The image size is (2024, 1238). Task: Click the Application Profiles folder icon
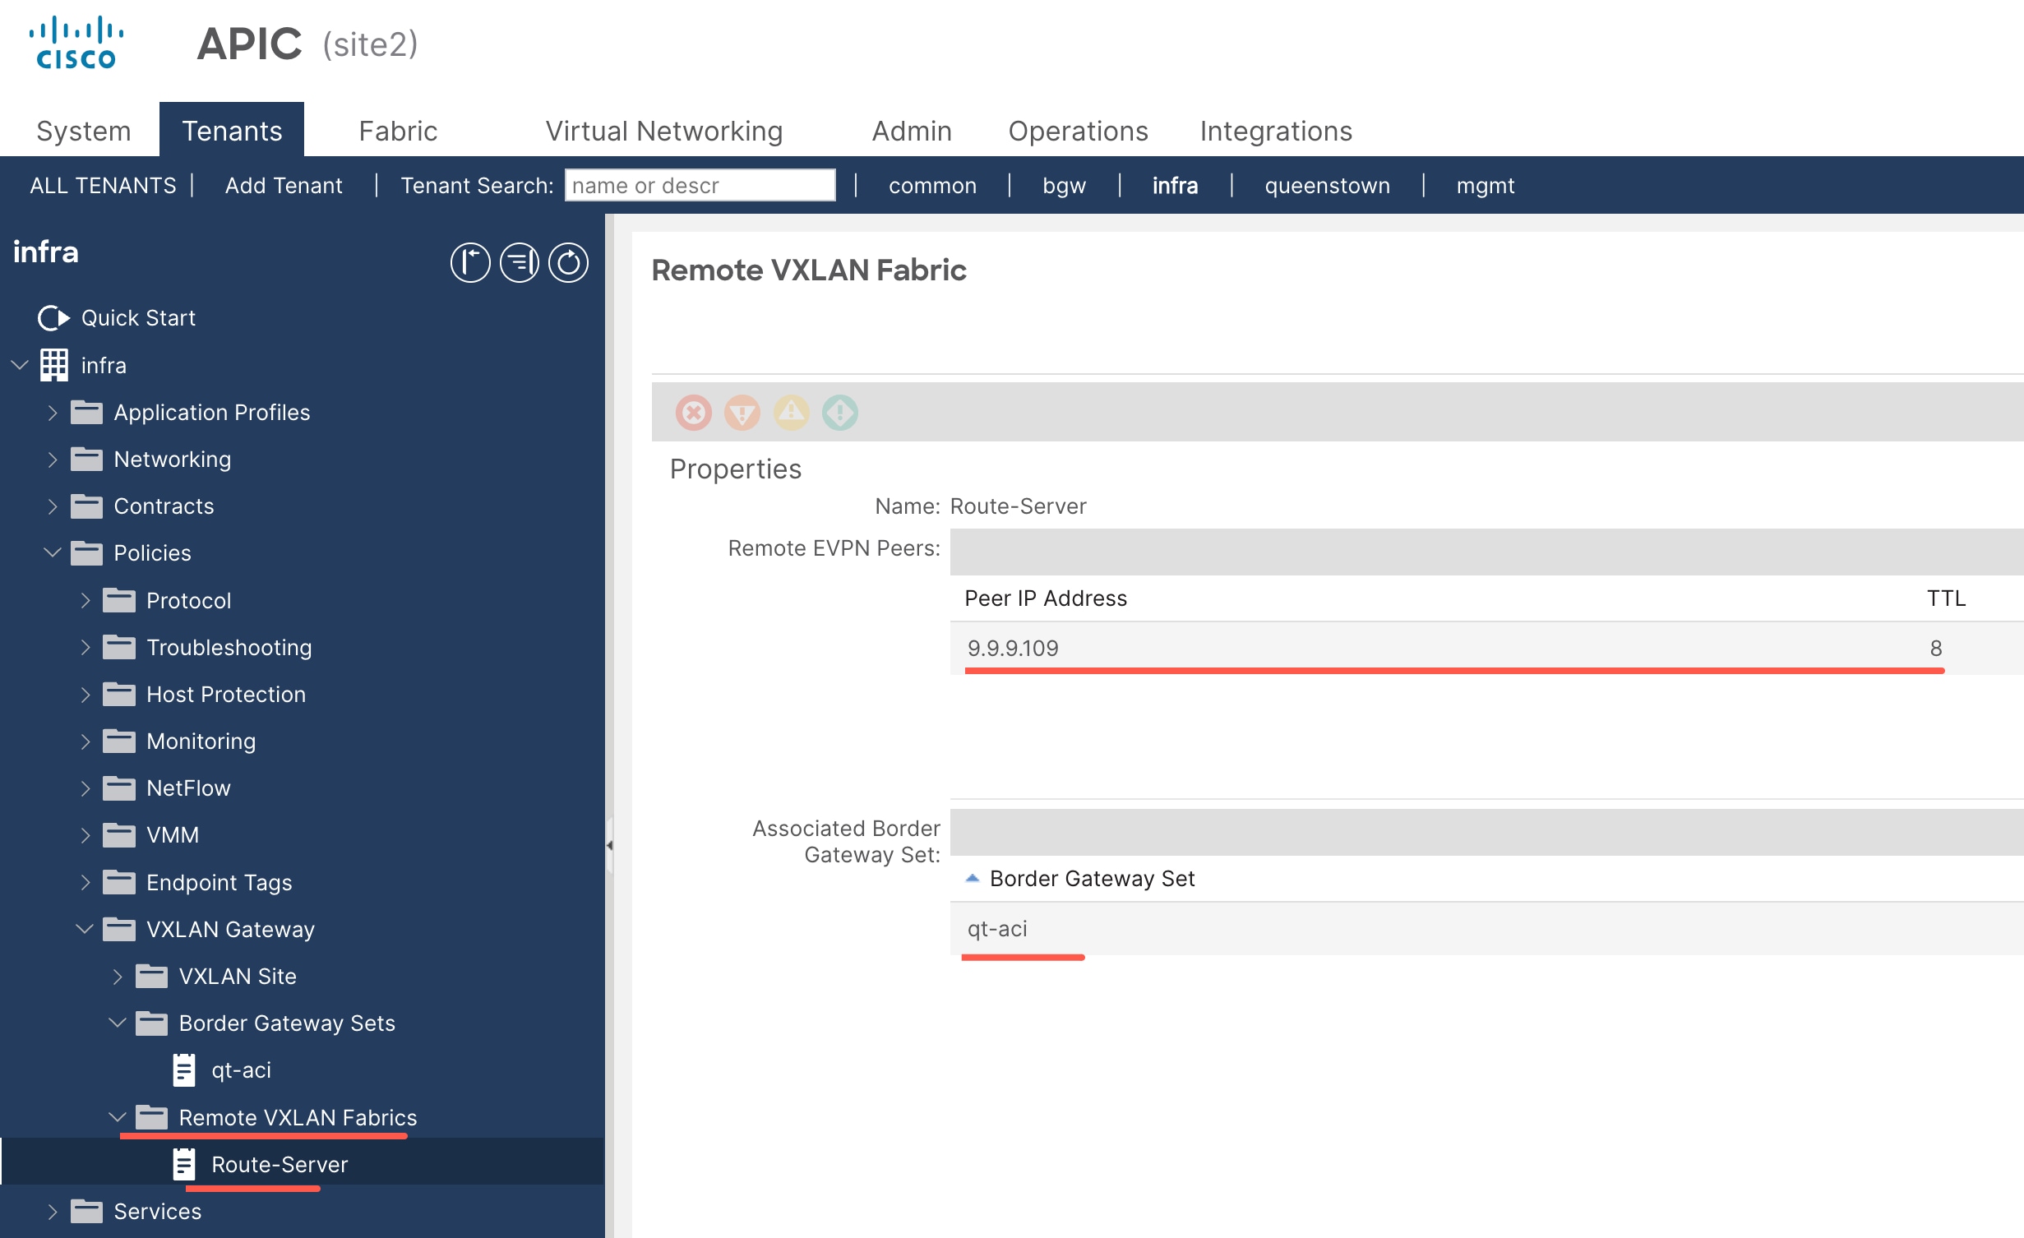pyautogui.click(x=86, y=412)
